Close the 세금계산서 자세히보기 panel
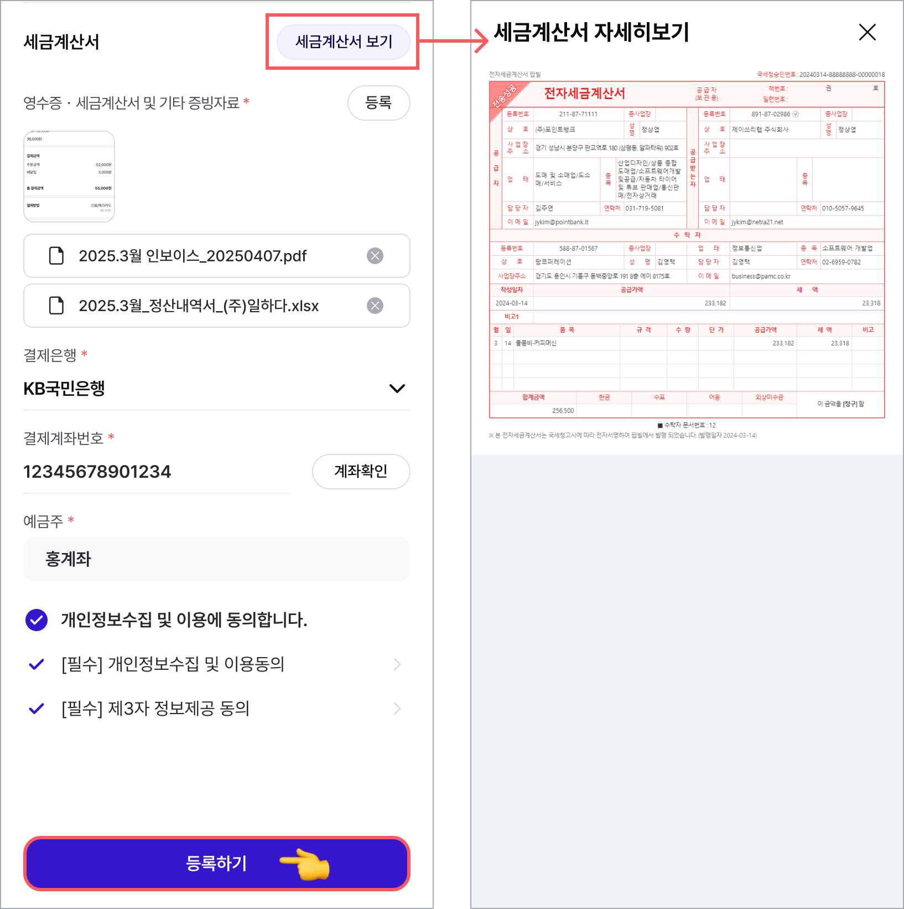The width and height of the screenshot is (904, 909). click(x=867, y=32)
